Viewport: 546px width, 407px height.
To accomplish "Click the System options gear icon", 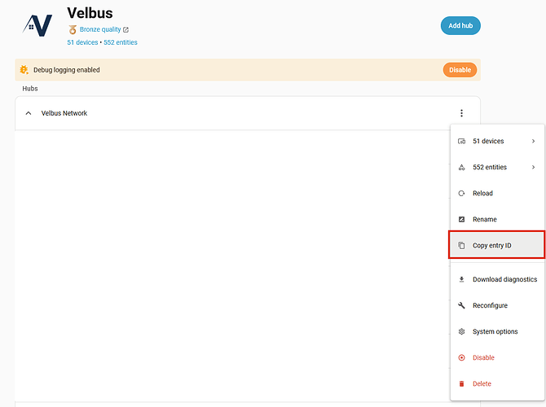I will pyautogui.click(x=462, y=332).
